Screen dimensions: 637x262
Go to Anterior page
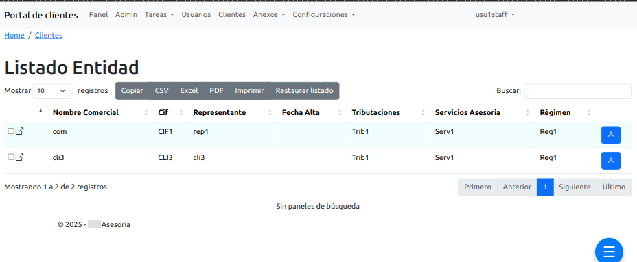click(x=517, y=187)
